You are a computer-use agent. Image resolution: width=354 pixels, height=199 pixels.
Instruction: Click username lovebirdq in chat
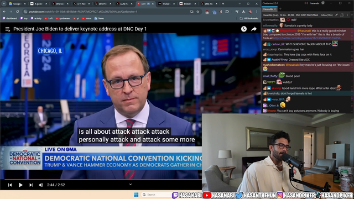pyautogui.click(x=274, y=93)
